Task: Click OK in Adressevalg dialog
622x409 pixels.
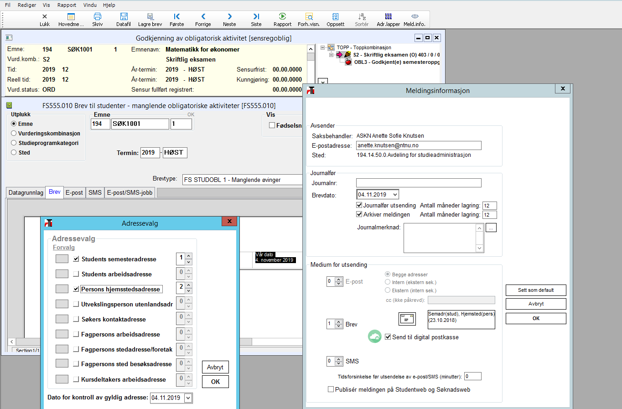Action: click(215, 382)
